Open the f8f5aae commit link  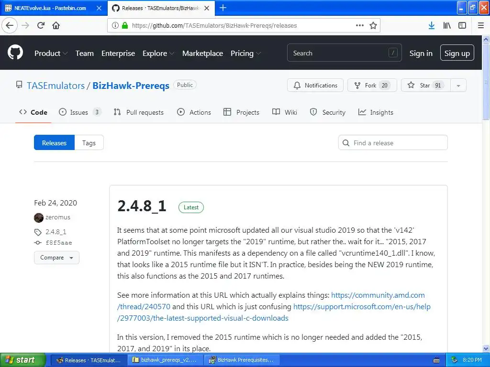[59, 243]
